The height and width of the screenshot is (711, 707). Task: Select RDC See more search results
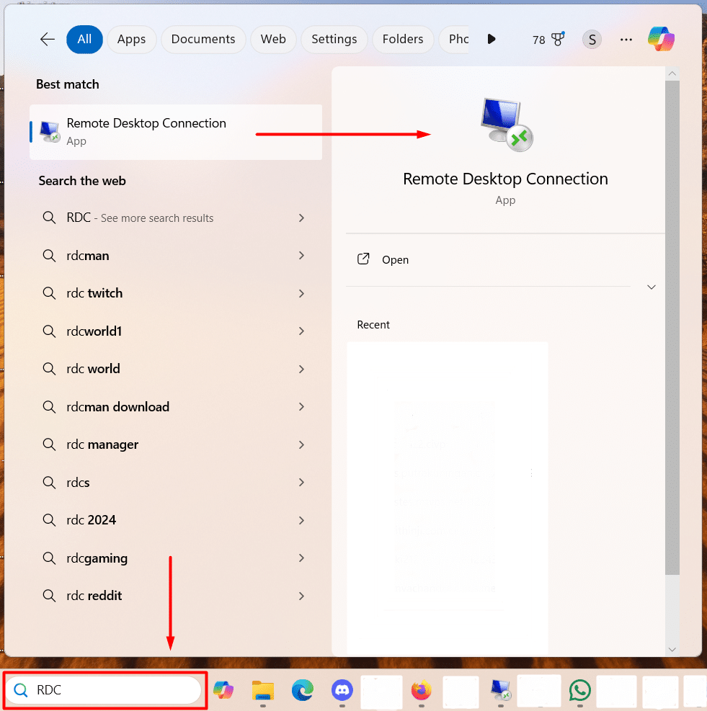click(176, 218)
